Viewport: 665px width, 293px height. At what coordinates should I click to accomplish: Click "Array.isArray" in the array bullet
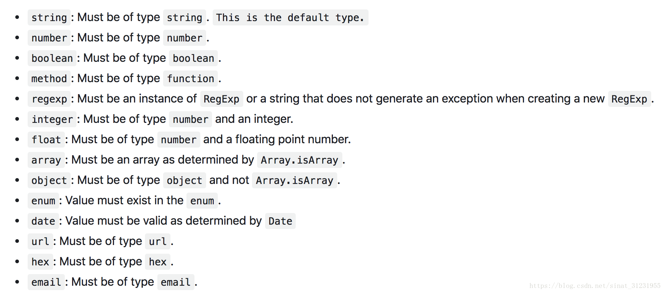click(x=299, y=160)
